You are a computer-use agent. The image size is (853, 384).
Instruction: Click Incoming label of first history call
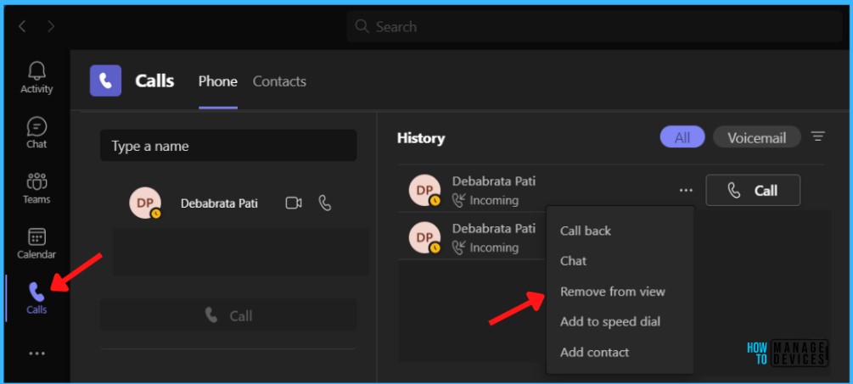(493, 200)
